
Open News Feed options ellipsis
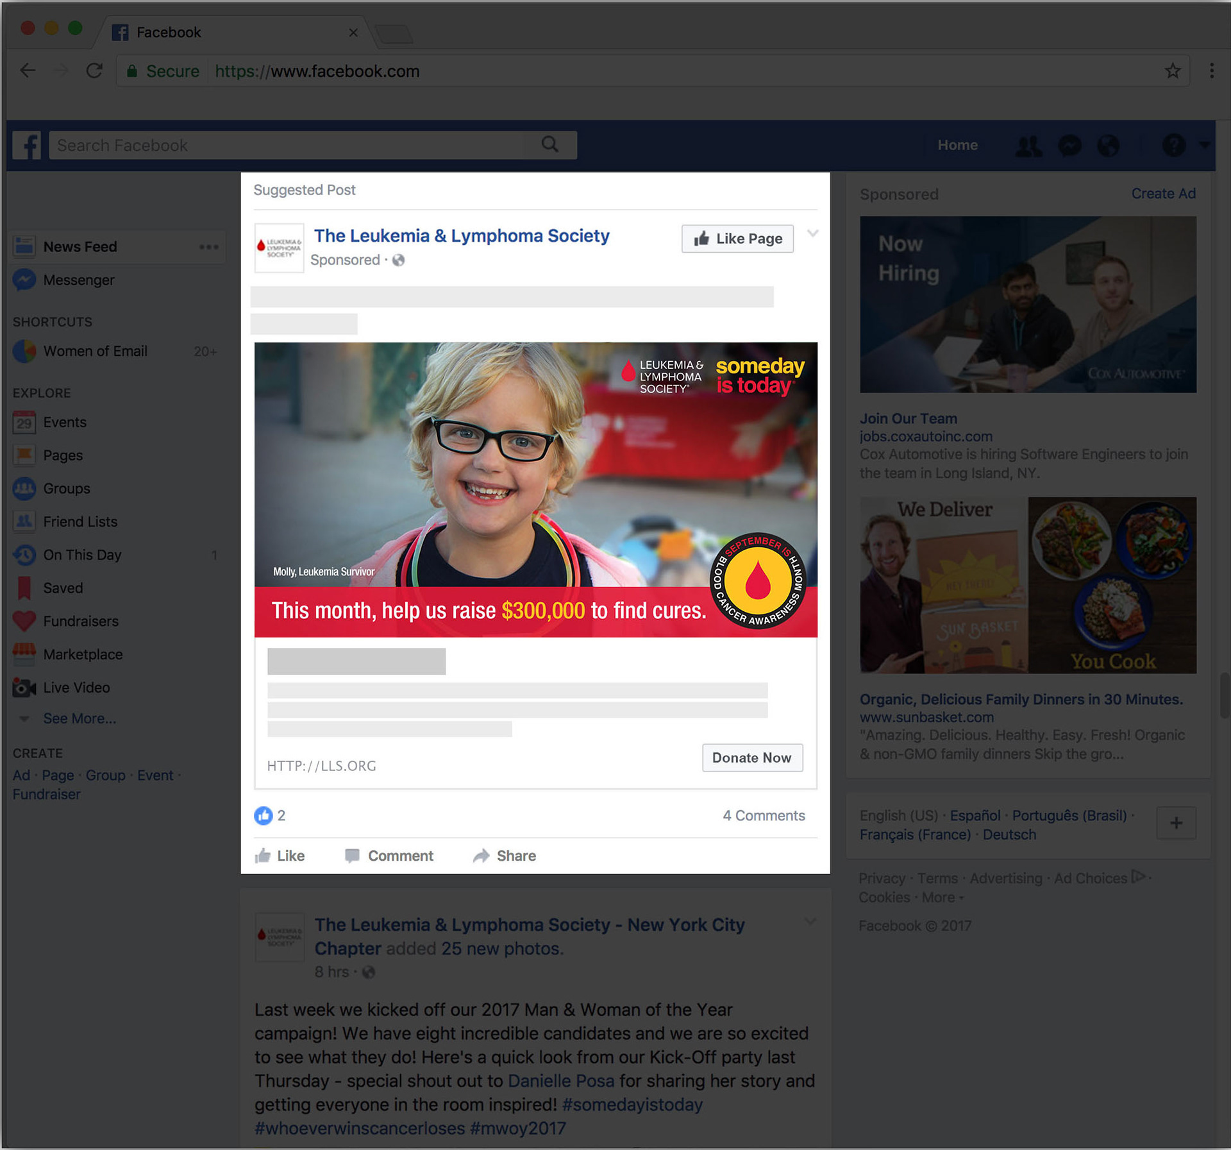point(208,247)
